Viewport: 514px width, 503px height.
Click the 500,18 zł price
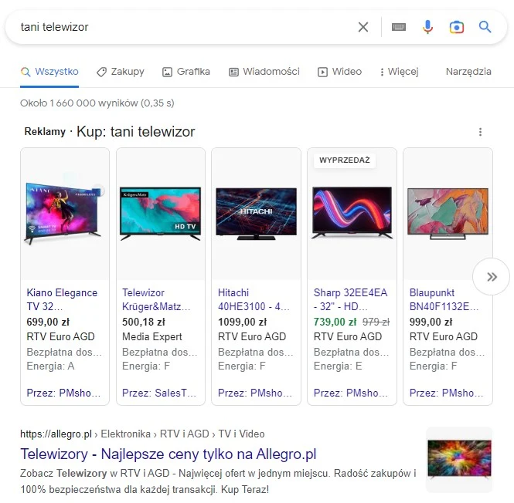point(144,322)
